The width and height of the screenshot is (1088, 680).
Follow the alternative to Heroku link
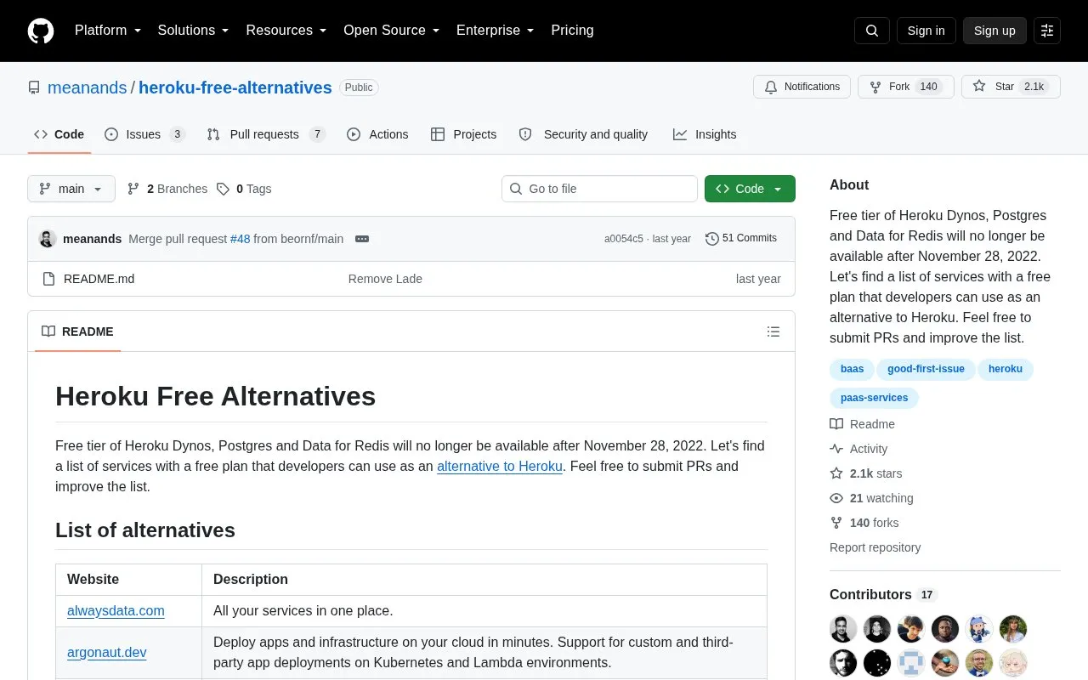(x=500, y=466)
